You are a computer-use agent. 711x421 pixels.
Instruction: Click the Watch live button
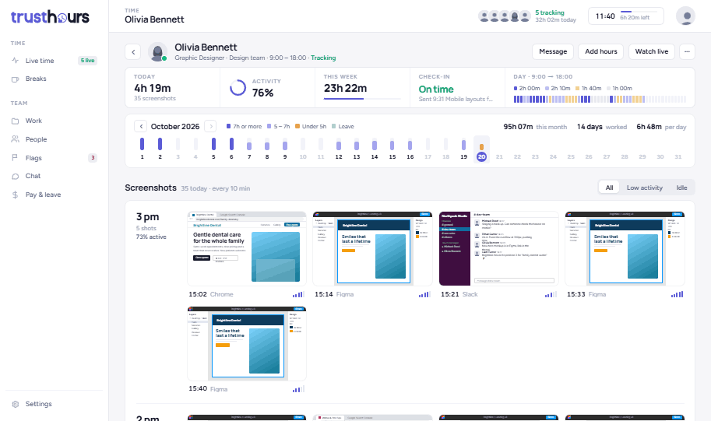coord(652,51)
